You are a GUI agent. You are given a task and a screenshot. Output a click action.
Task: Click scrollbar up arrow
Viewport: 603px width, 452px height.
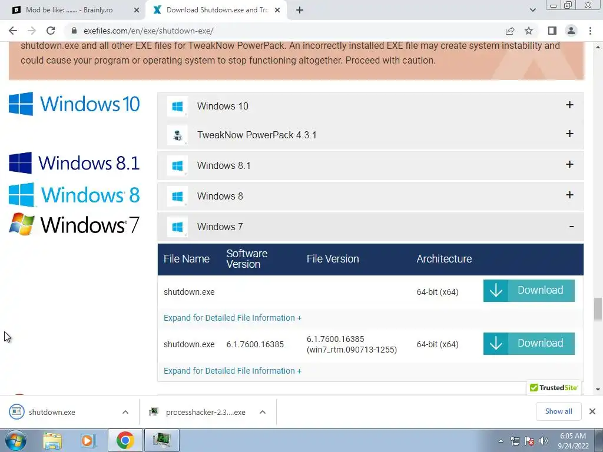(598, 47)
